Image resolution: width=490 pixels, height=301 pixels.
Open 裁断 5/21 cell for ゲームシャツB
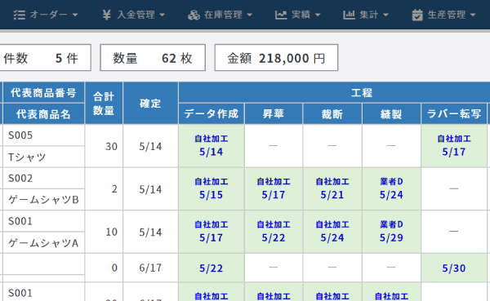[x=332, y=189]
